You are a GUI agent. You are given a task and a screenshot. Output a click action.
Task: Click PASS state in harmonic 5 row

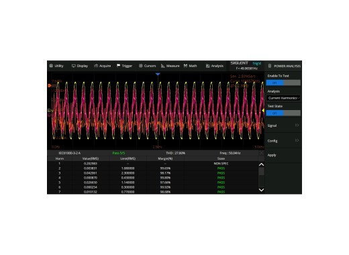[x=221, y=183]
